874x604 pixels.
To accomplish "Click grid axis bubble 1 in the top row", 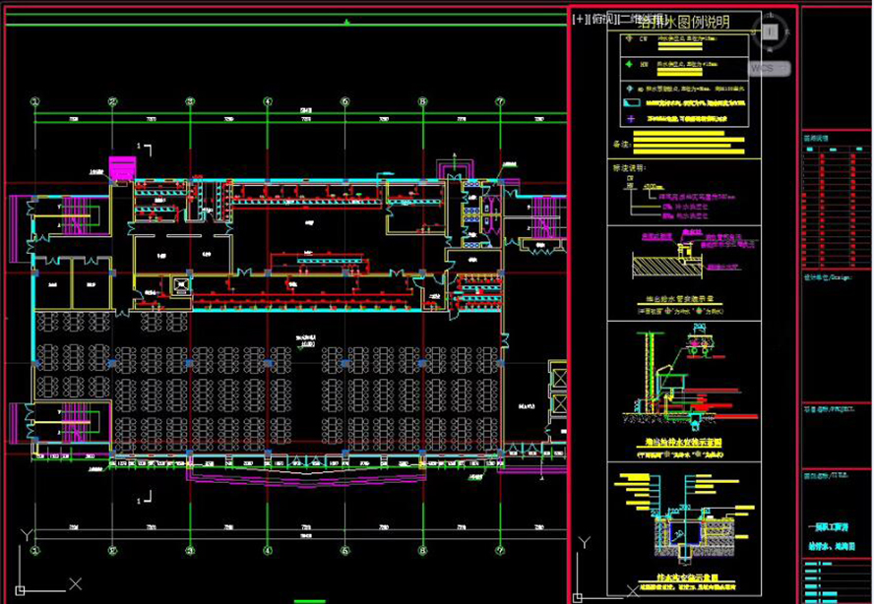I will coord(34,101).
